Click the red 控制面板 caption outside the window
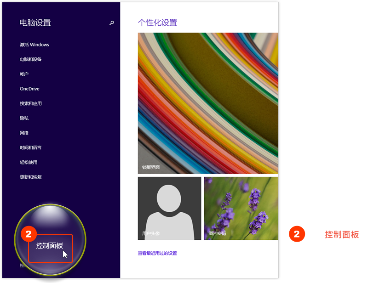 (342, 234)
